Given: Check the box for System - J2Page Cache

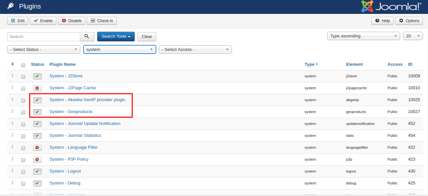Looking at the screenshot, I should coord(23,89).
